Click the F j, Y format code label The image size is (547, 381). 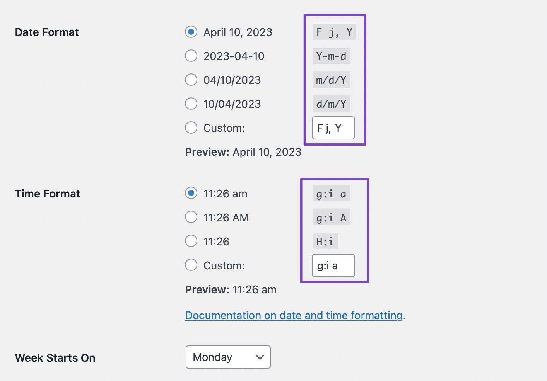coord(334,32)
